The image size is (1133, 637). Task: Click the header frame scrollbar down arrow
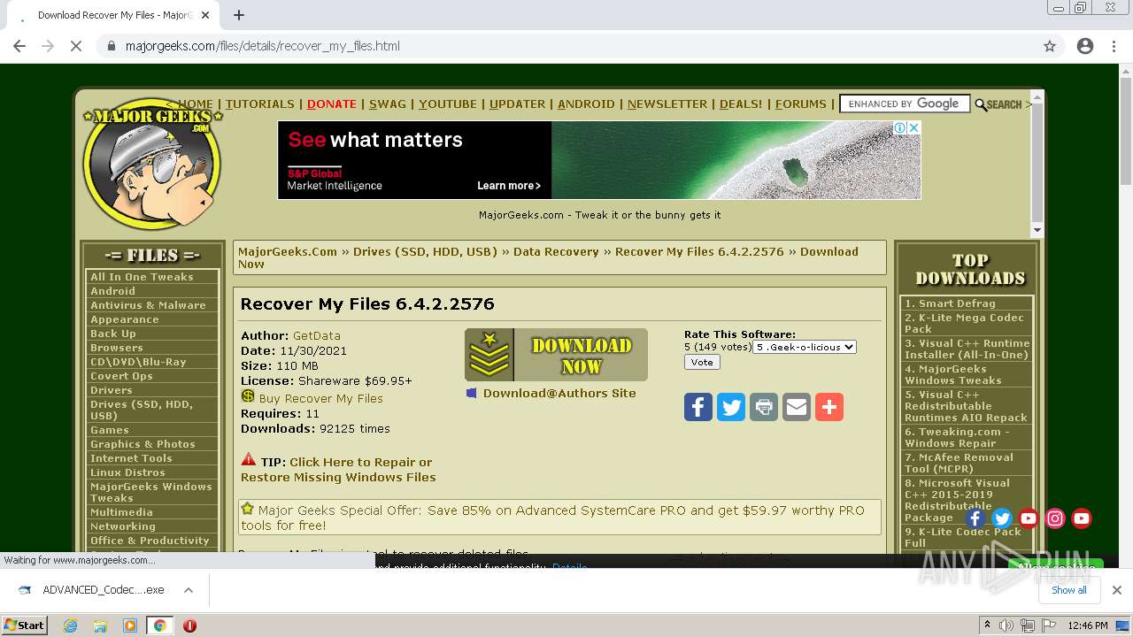pos(1037,230)
